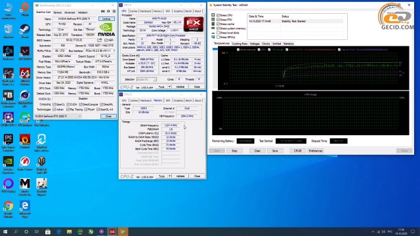The width and height of the screenshot is (420, 236).
Task: Click Stability Test Started log row
Action: click(x=295, y=21)
